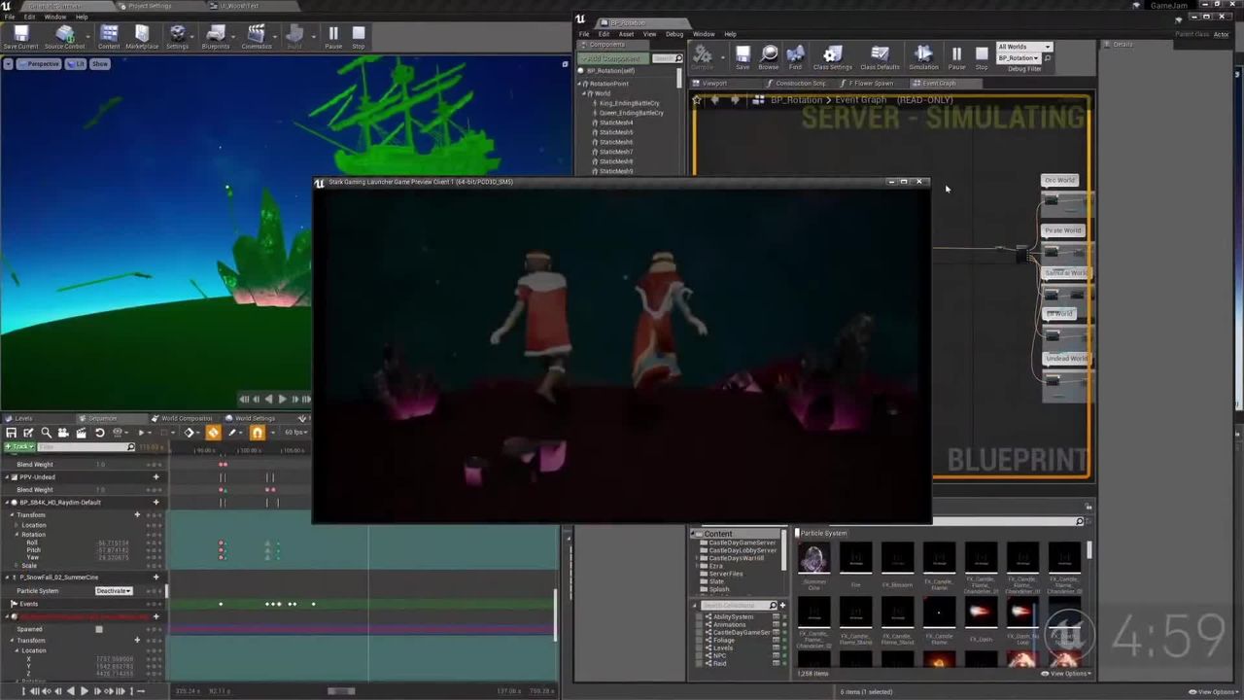The image size is (1244, 700).
Task: Click the content browser asset vertical scrollbar
Action: tap(1088, 550)
